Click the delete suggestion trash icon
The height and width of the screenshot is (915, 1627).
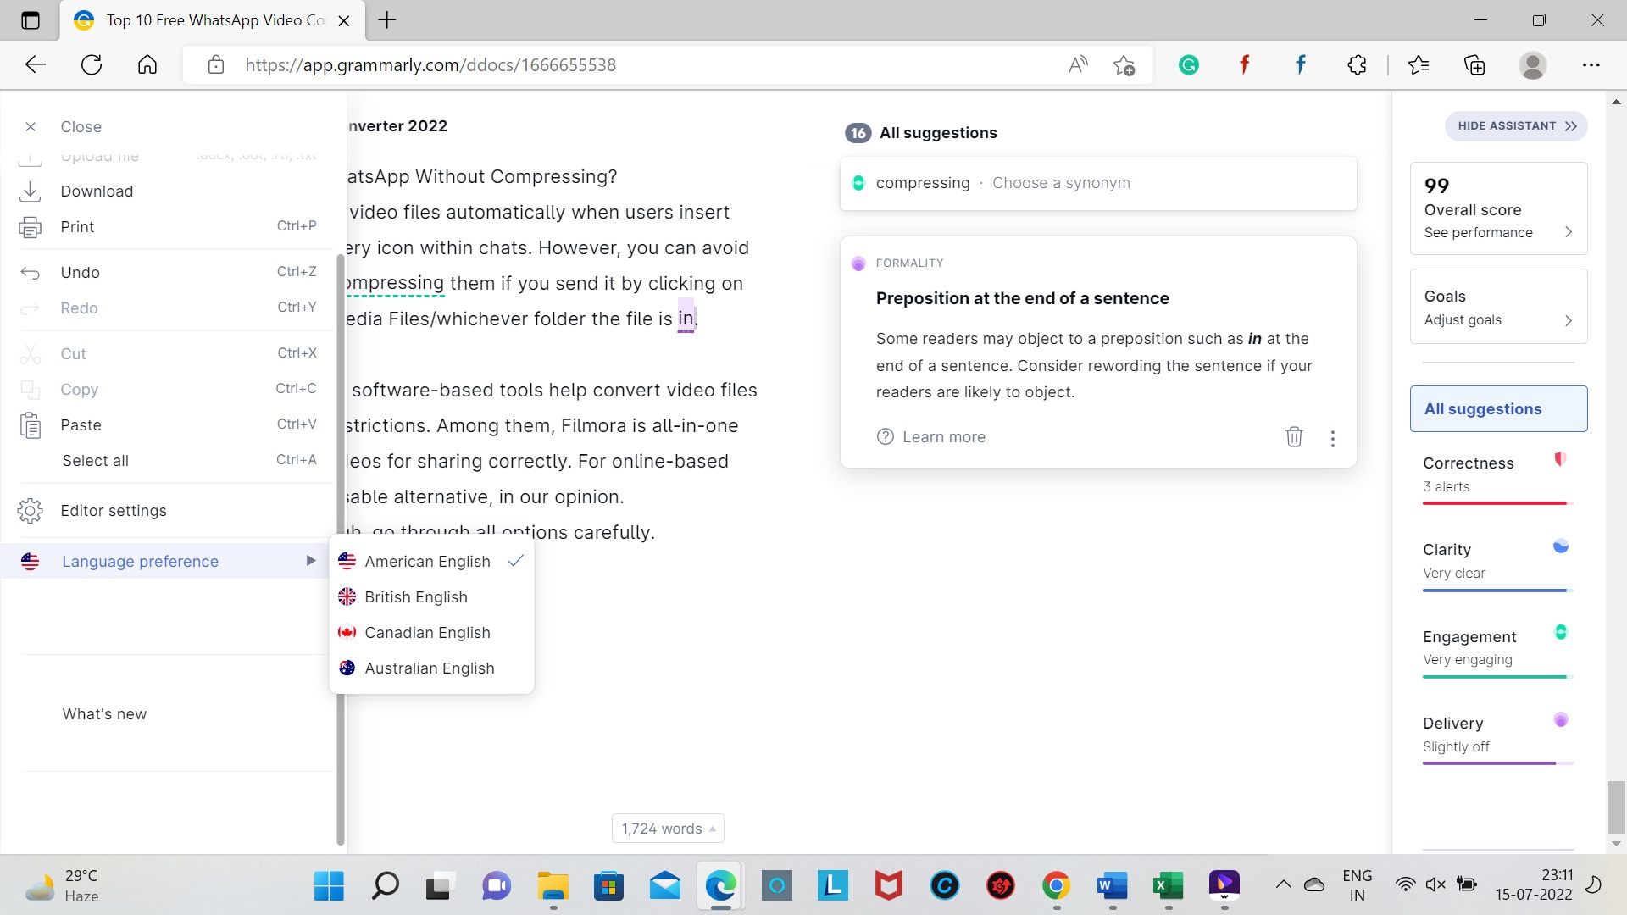pyautogui.click(x=1294, y=437)
